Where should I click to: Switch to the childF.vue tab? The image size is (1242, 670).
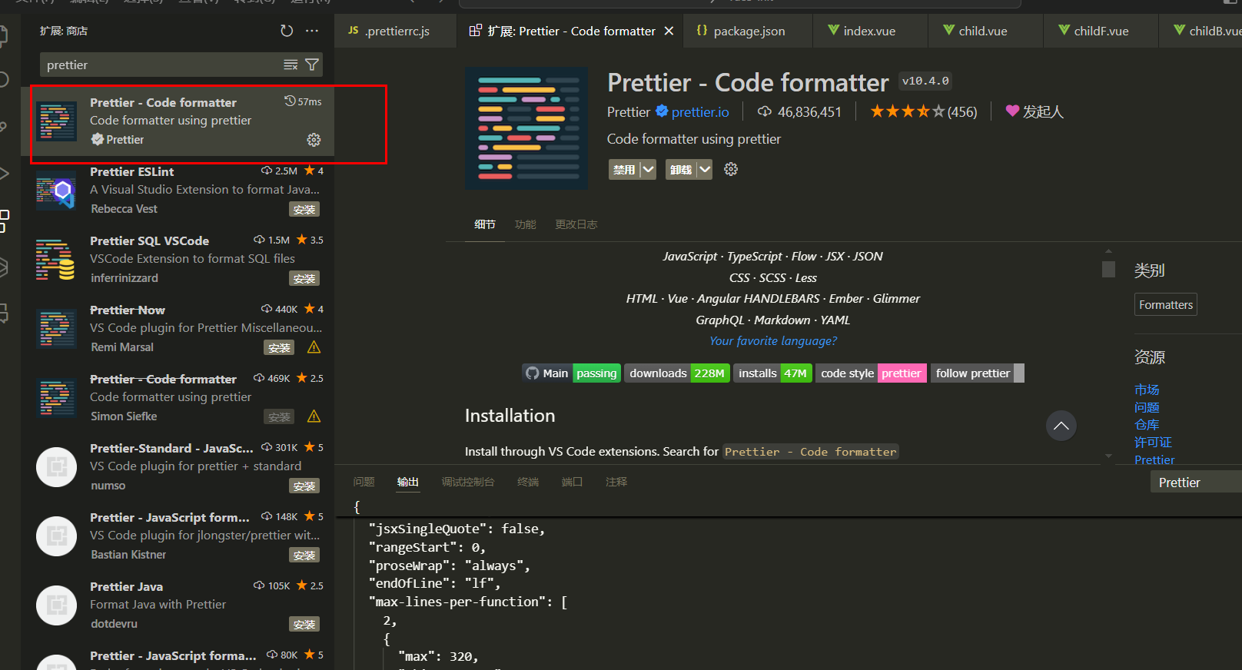(x=1101, y=31)
